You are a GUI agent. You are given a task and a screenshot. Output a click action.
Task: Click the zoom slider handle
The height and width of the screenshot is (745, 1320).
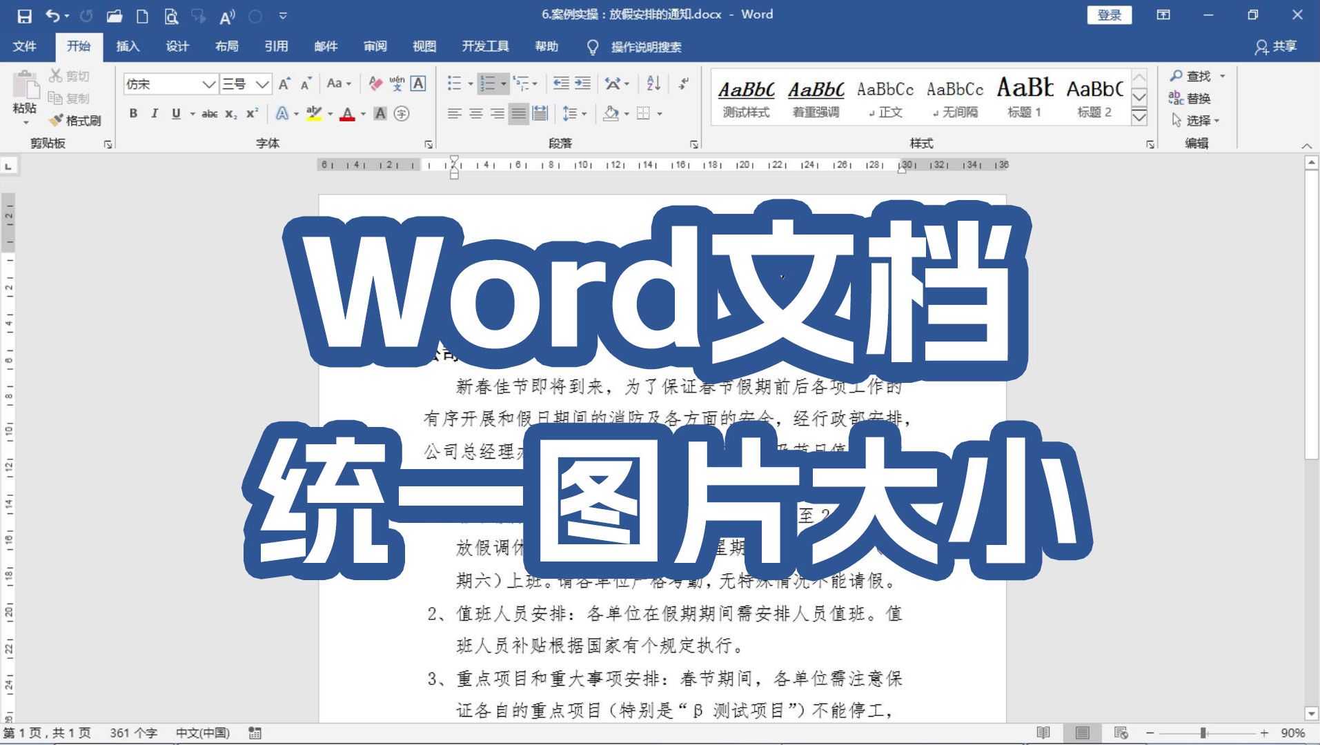click(x=1203, y=733)
